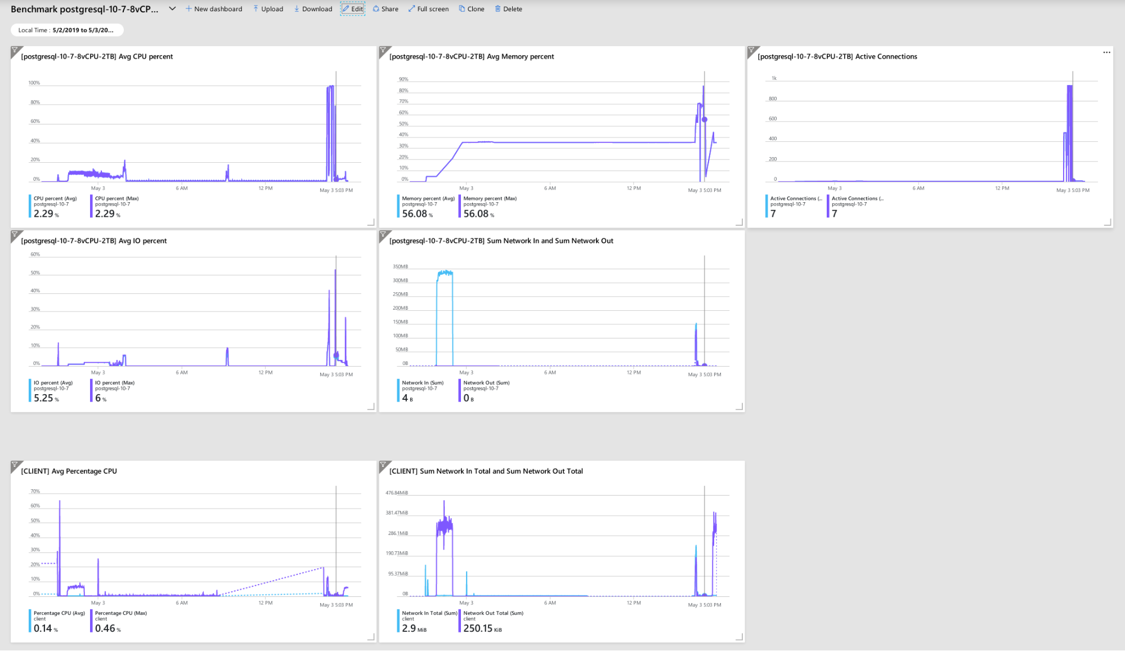This screenshot has width=1125, height=651.
Task: Open the CLIENT Avg Percentage CPU title
Action: pos(69,471)
